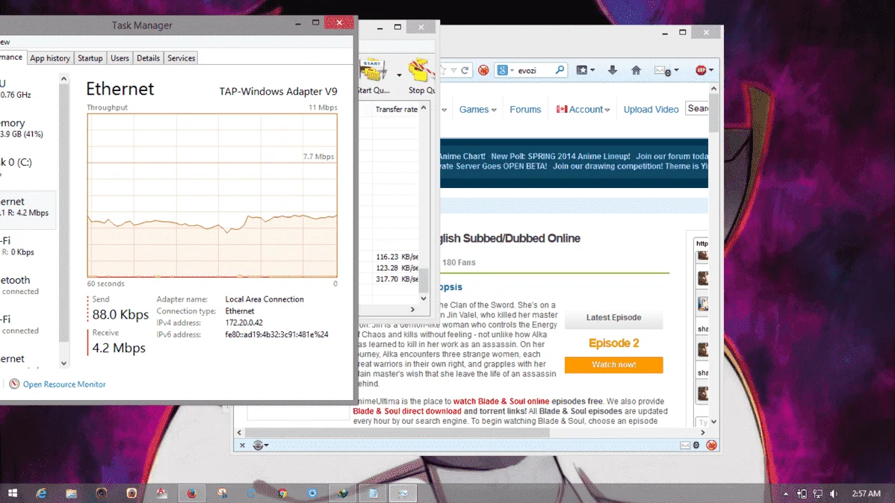Click the browser vertical scrollbar up arrow
Screen dimensions: 895x503
[x=713, y=89]
